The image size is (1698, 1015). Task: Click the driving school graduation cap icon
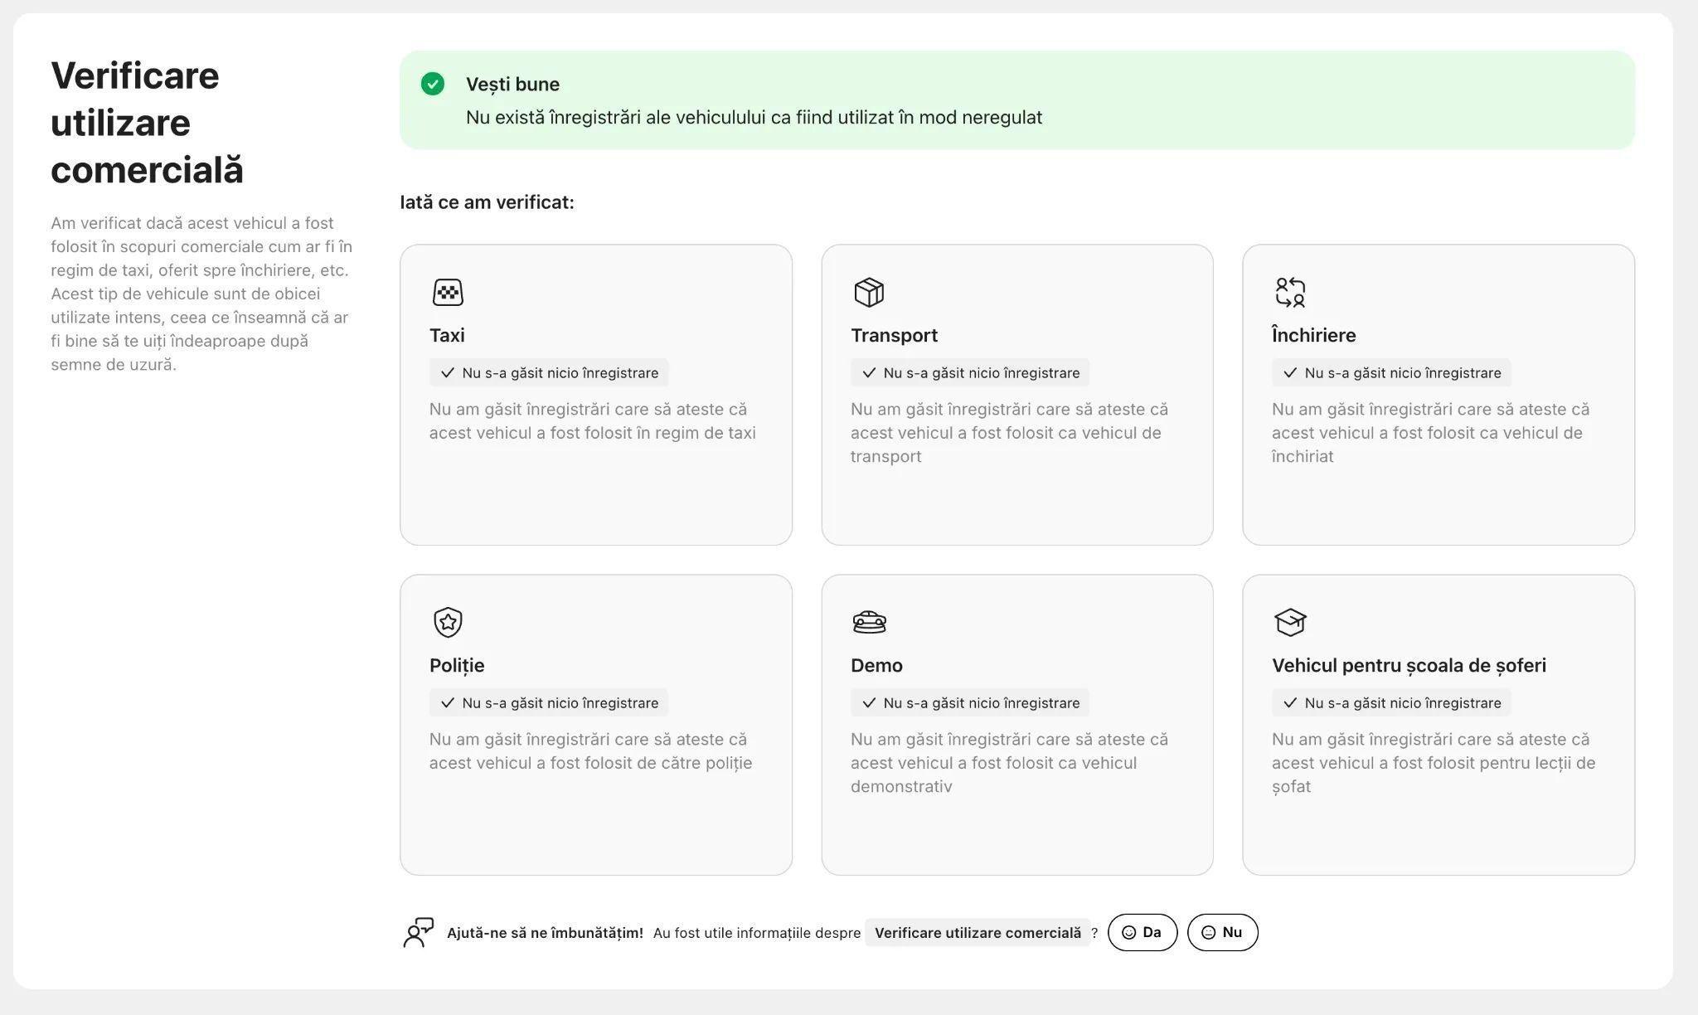click(1290, 622)
